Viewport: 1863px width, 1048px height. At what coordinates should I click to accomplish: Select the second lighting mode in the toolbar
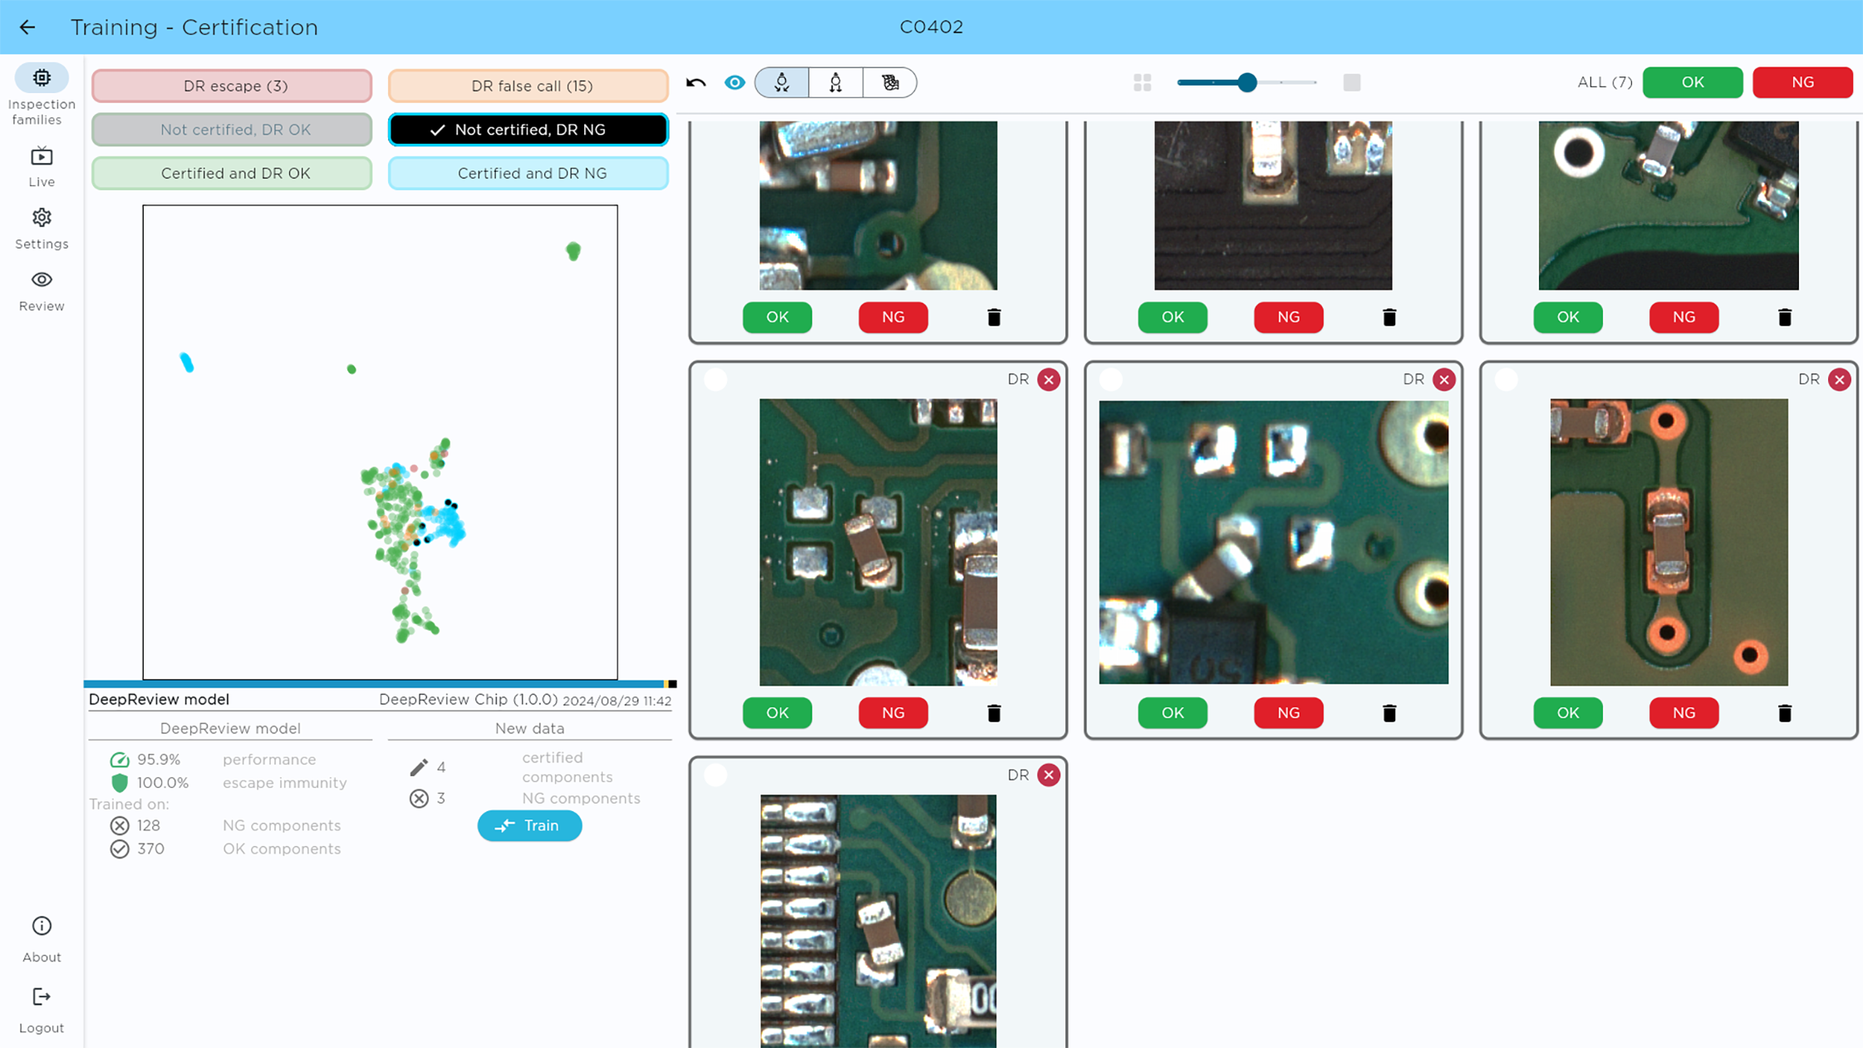[835, 82]
